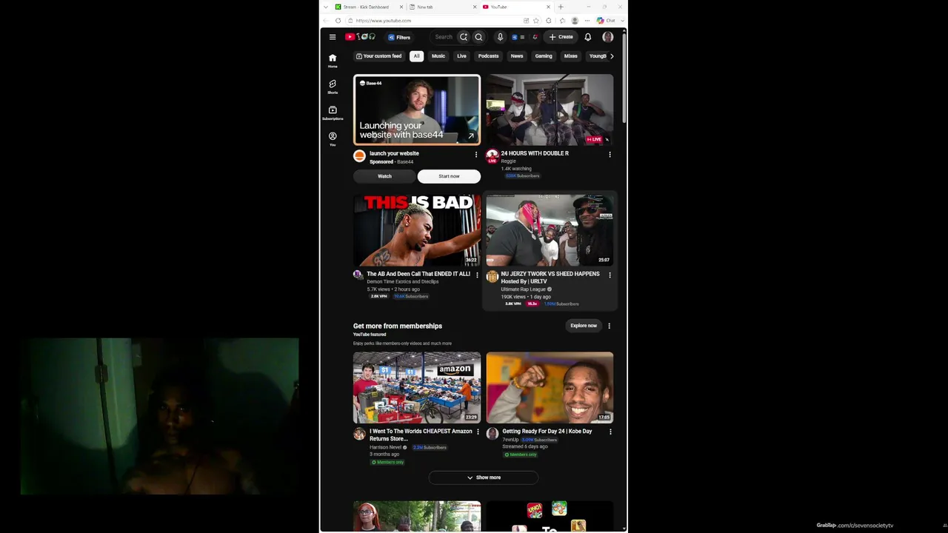
Task: Select the Gaming category chip
Action: [x=544, y=56]
